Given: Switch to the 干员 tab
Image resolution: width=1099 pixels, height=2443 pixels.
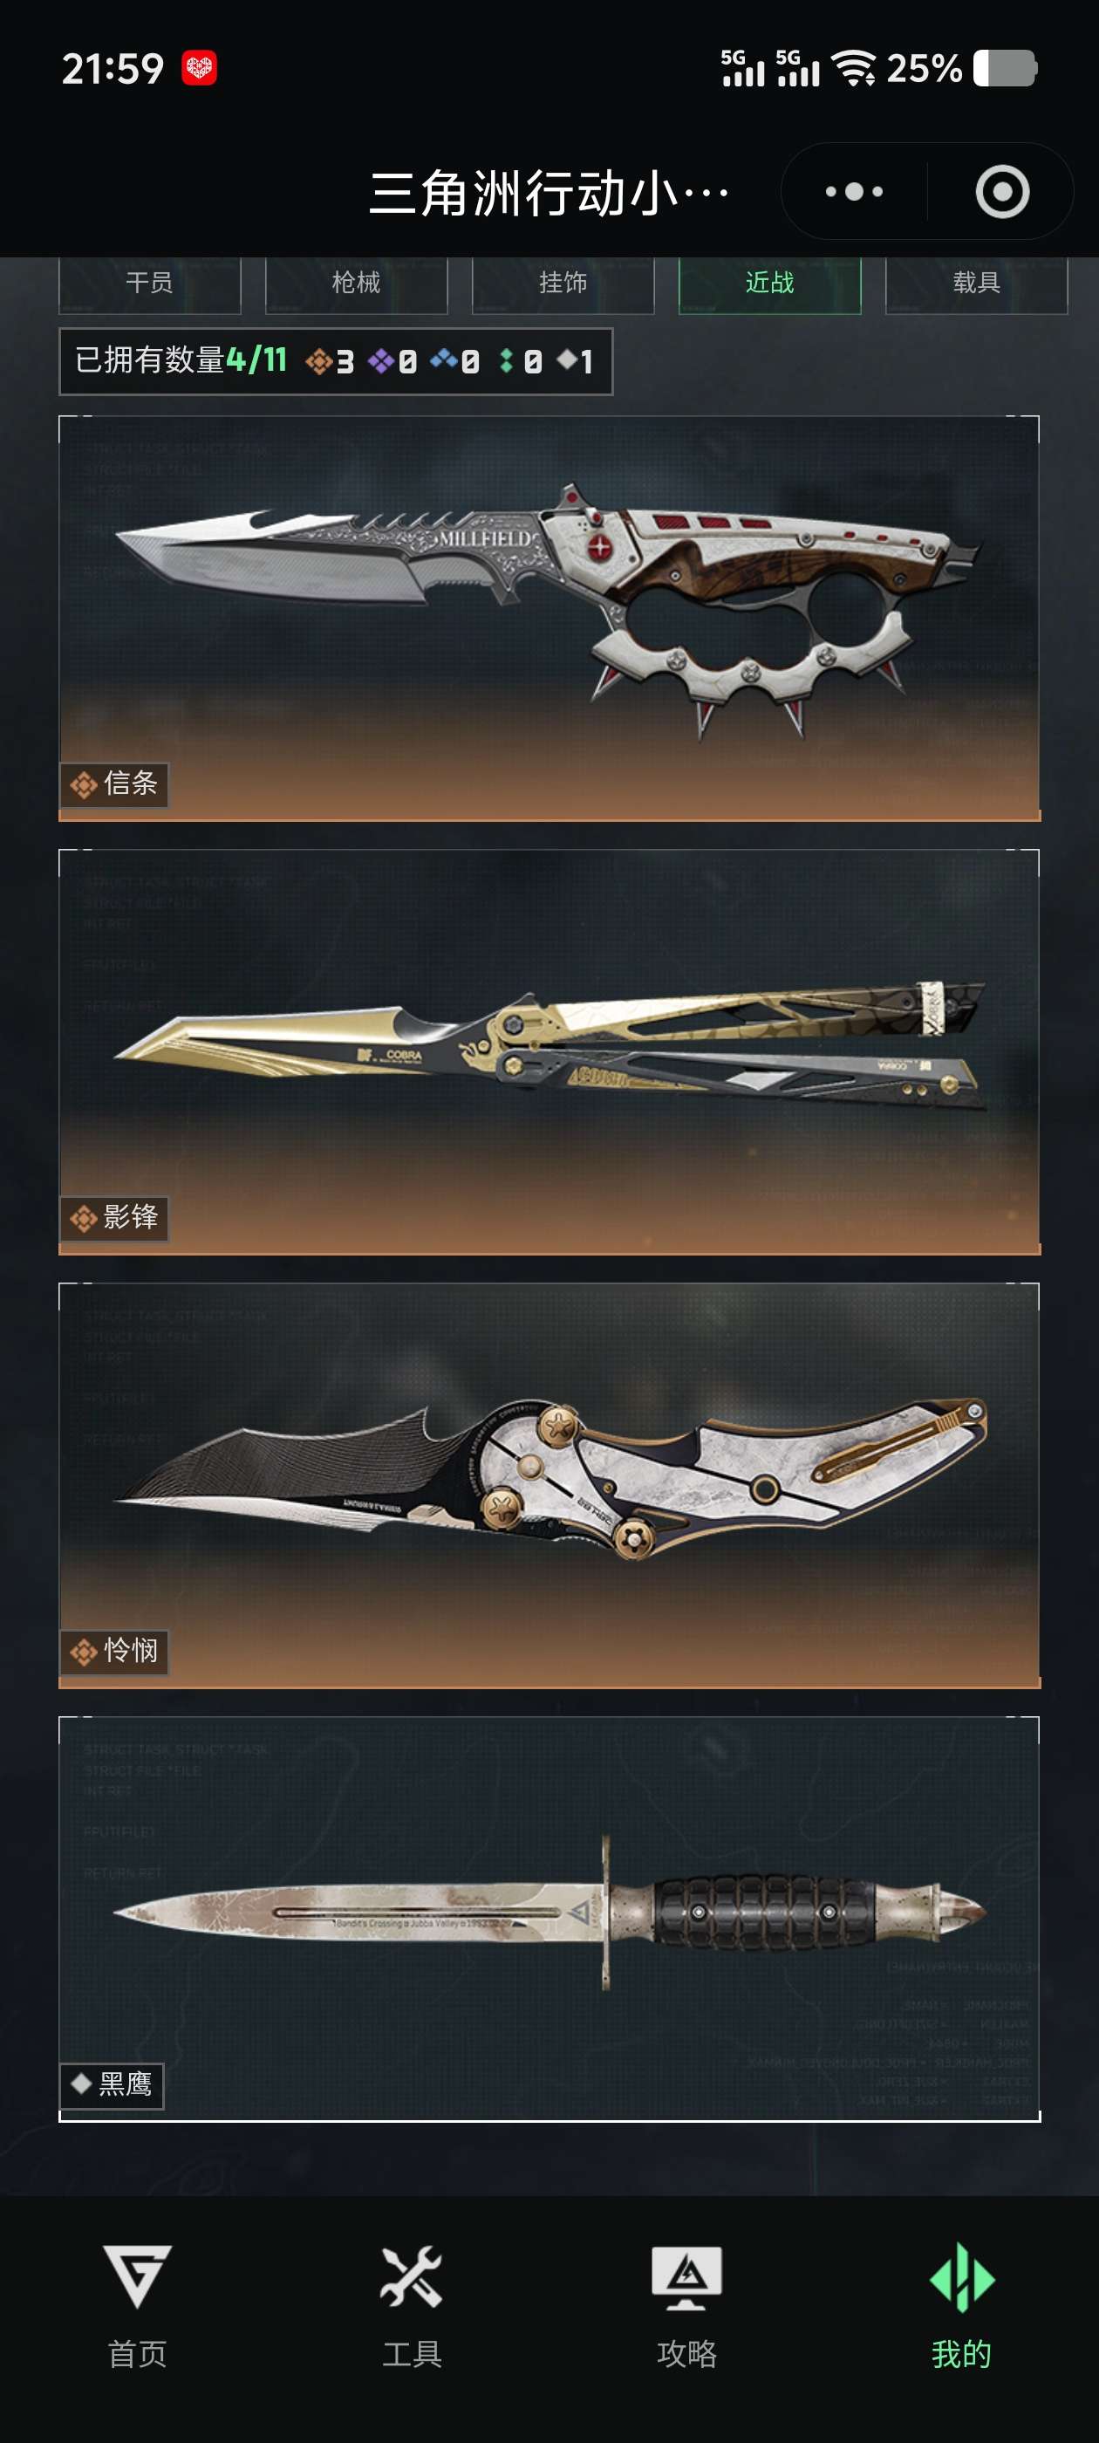Looking at the screenshot, I should pos(150,283).
